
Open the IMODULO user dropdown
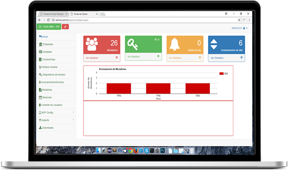click(x=240, y=28)
